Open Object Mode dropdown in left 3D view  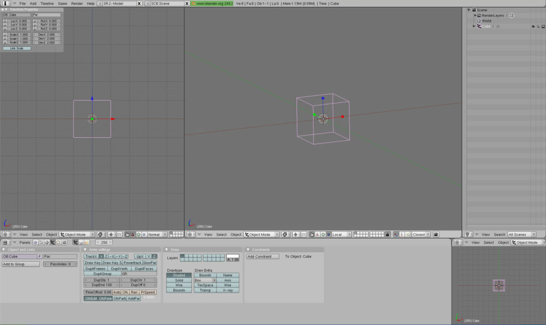coord(77,235)
